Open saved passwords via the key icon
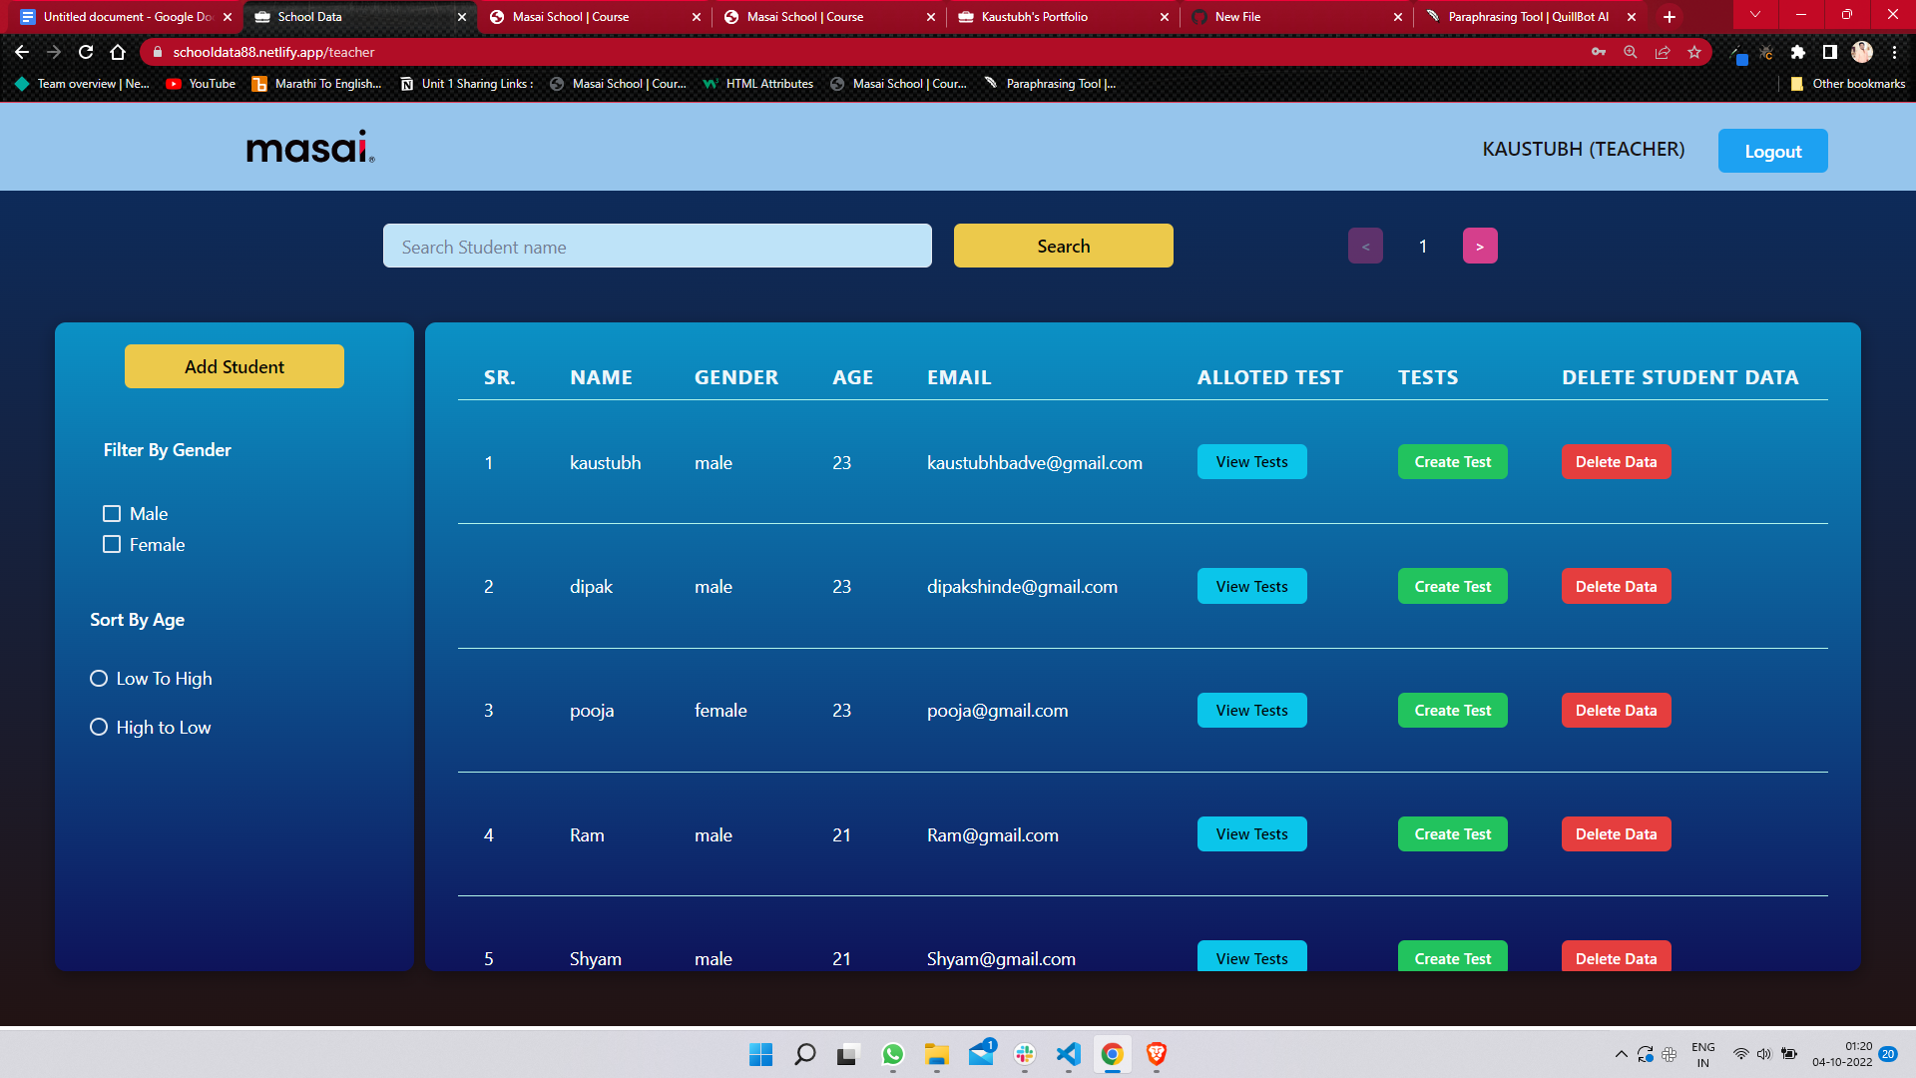Screen dimensions: 1916x1078 [x=1599, y=51]
